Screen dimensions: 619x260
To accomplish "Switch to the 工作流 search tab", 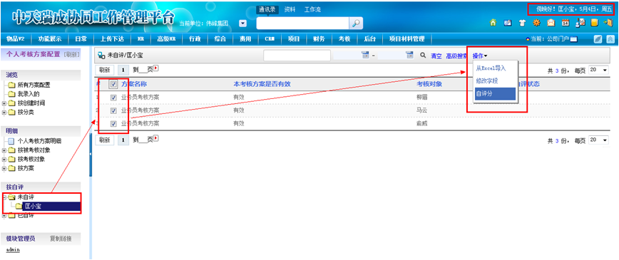I will tap(312, 9).
